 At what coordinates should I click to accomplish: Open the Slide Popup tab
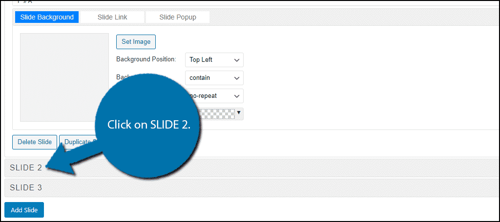(x=178, y=17)
